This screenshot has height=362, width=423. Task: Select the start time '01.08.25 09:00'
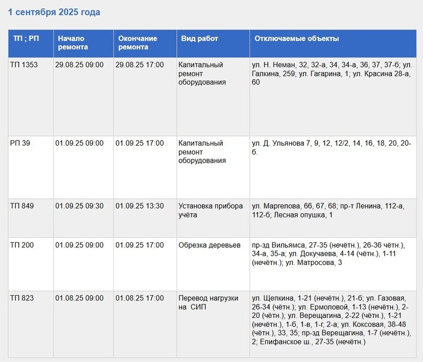83,324
